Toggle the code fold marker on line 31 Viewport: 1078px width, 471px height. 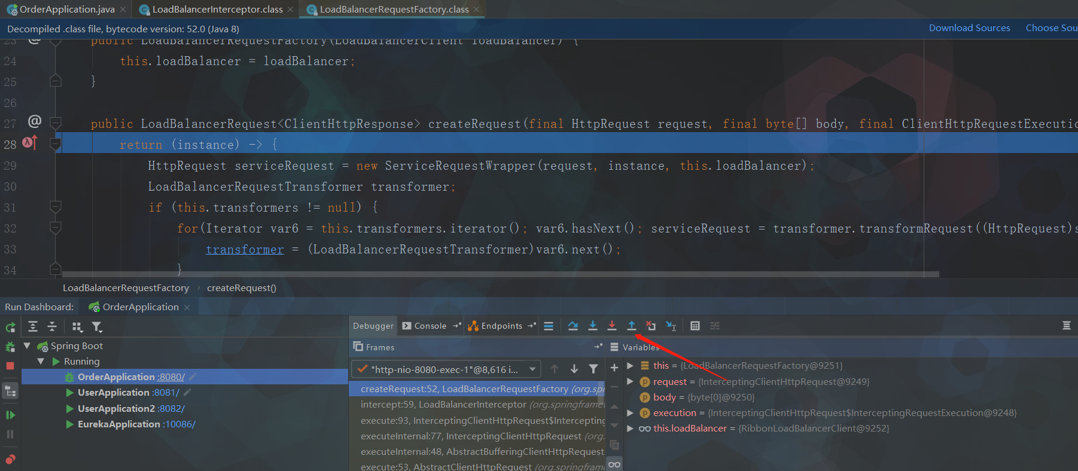56,207
